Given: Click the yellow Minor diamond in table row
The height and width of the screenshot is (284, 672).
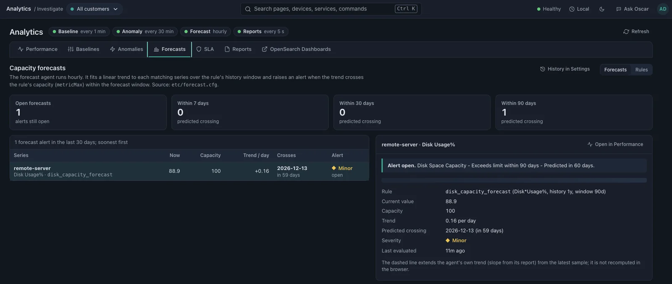Looking at the screenshot, I should pos(334,168).
